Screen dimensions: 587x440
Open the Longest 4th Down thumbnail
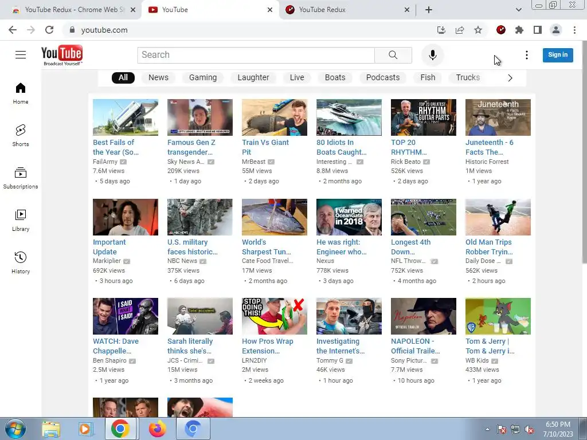[x=424, y=217]
